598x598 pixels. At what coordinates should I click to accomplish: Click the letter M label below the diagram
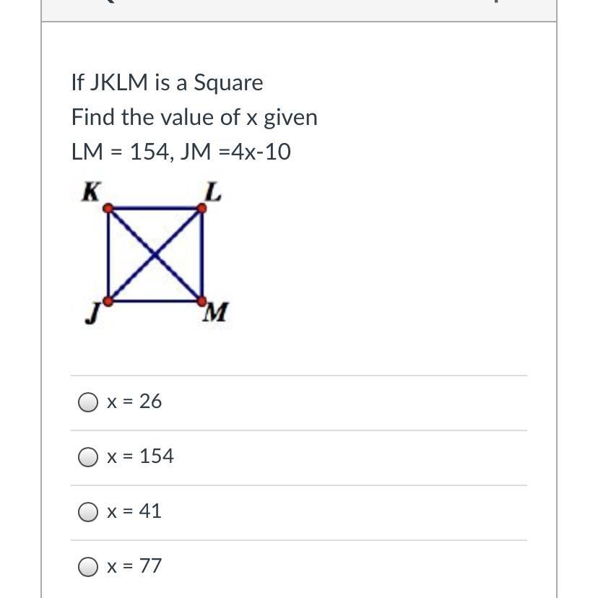(x=217, y=313)
